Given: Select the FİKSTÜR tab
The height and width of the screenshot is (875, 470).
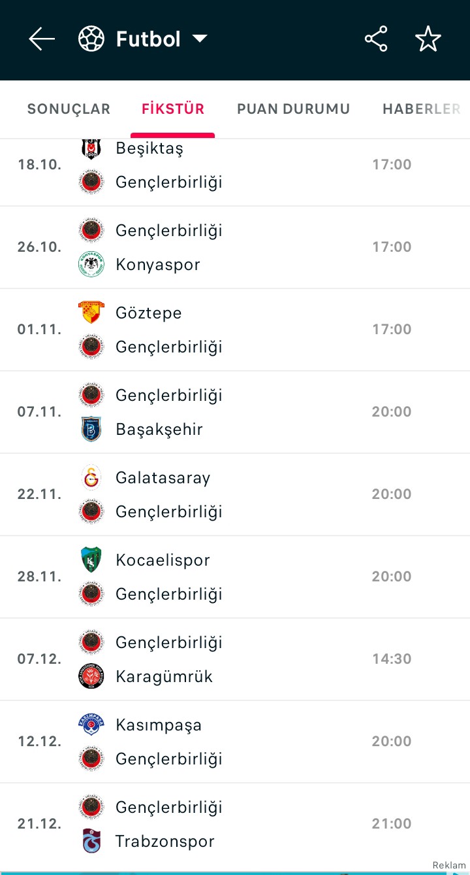Looking at the screenshot, I should [x=173, y=109].
